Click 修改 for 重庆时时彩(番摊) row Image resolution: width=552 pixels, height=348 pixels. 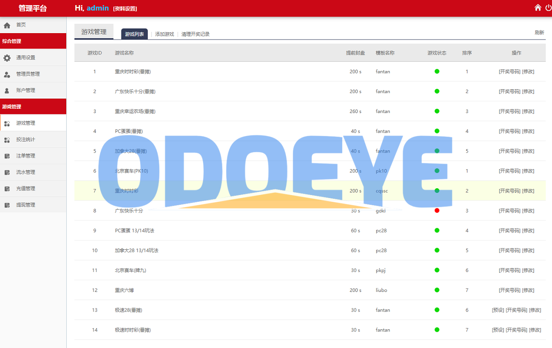point(528,71)
